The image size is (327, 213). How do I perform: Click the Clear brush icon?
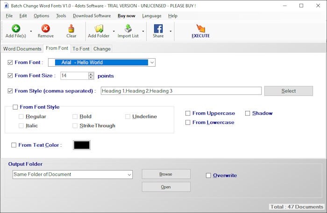point(71,28)
